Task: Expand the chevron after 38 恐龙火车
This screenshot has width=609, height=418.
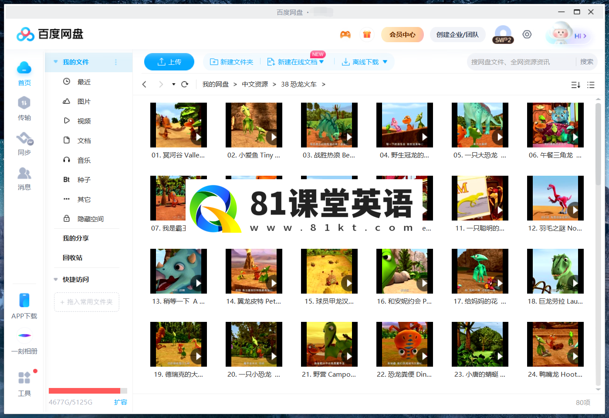Action: click(x=324, y=84)
